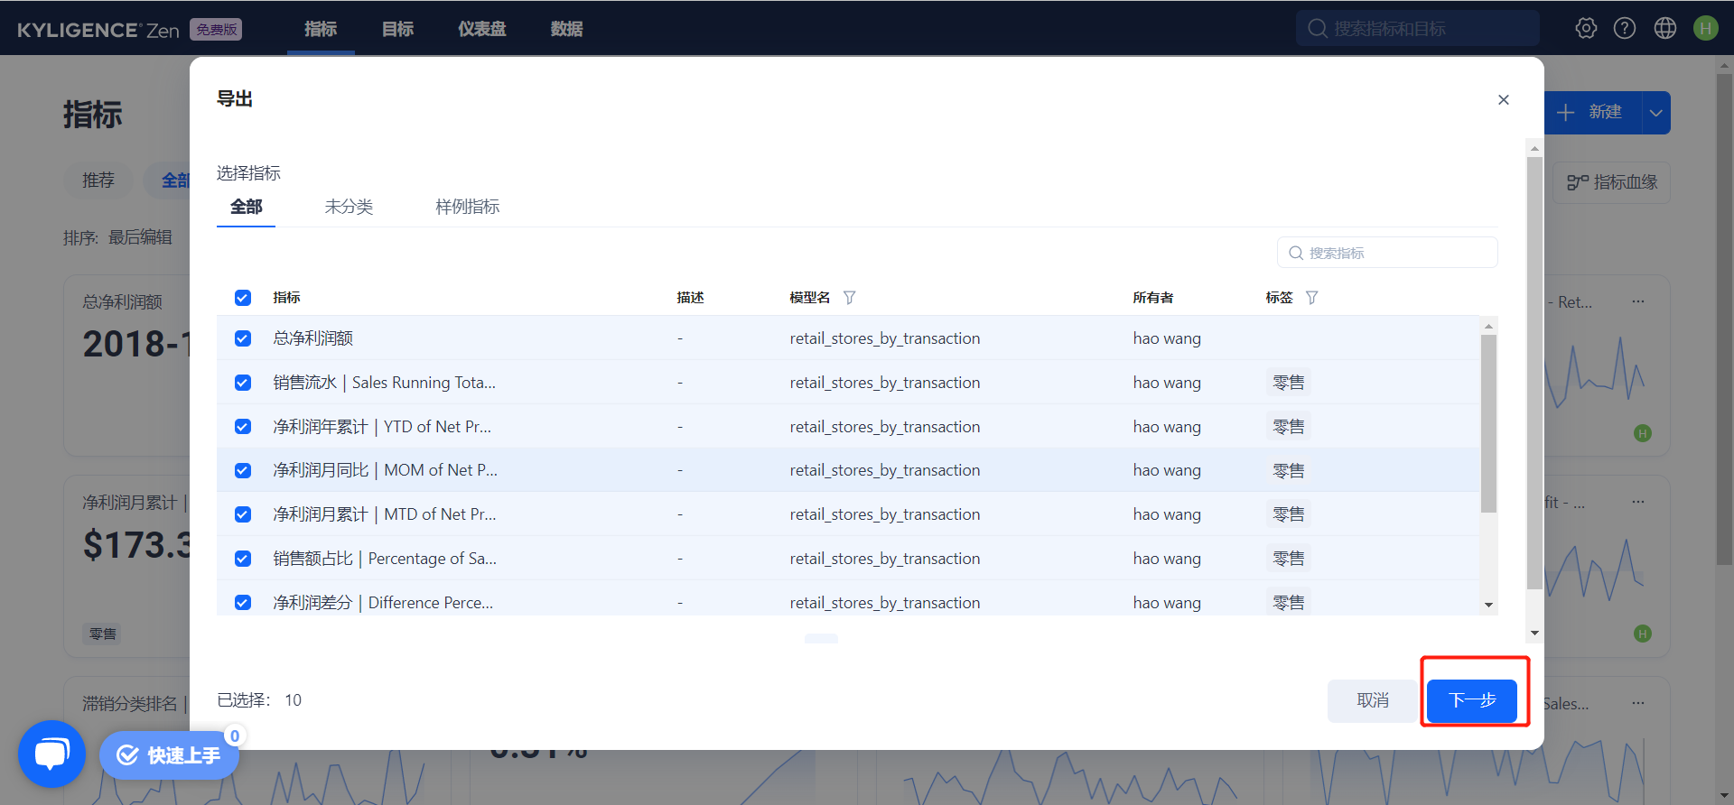Click the 零售 tag in 销售流水 row

(1288, 383)
